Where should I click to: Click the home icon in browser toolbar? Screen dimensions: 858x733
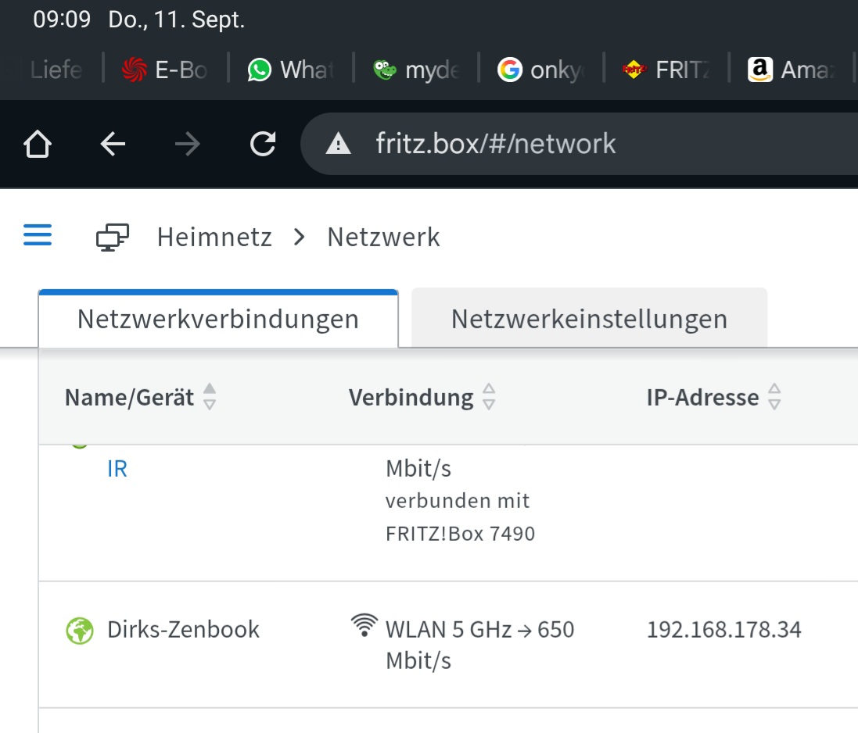point(38,144)
